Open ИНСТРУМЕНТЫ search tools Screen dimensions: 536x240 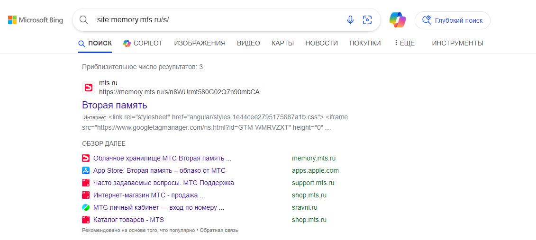tap(458, 44)
